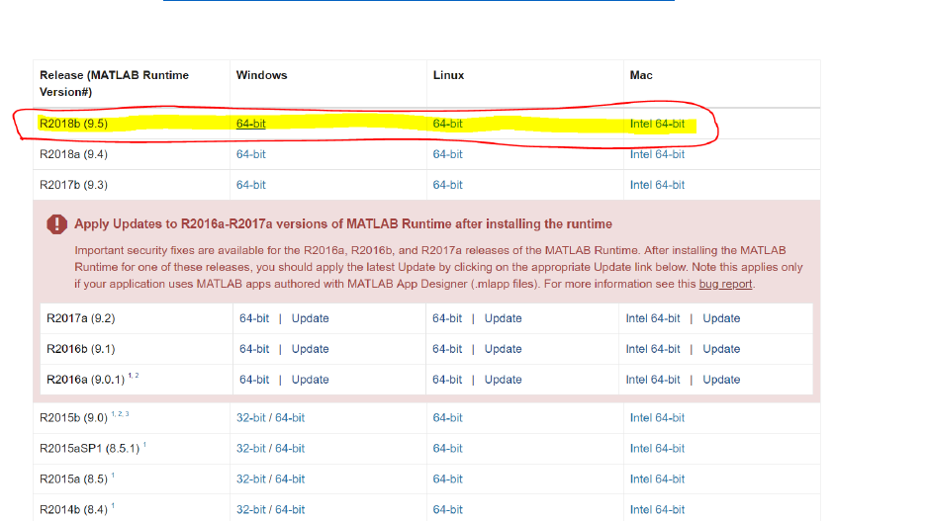
Task: Download R2015aSP1 Mac Intel 64-bit runtime
Action: coord(657,449)
